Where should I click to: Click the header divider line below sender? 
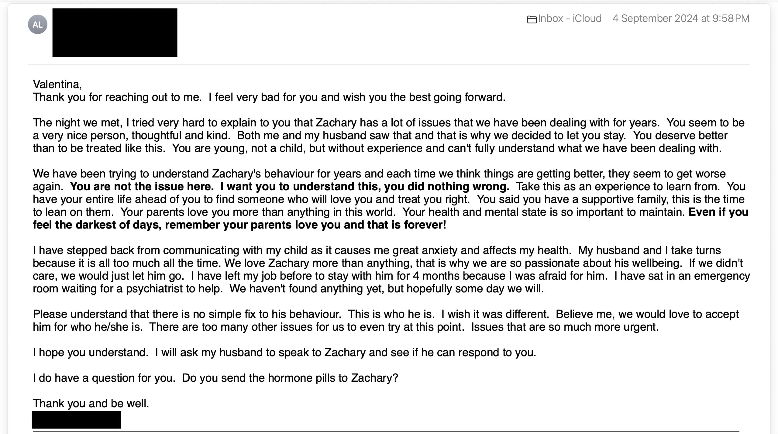click(x=389, y=65)
